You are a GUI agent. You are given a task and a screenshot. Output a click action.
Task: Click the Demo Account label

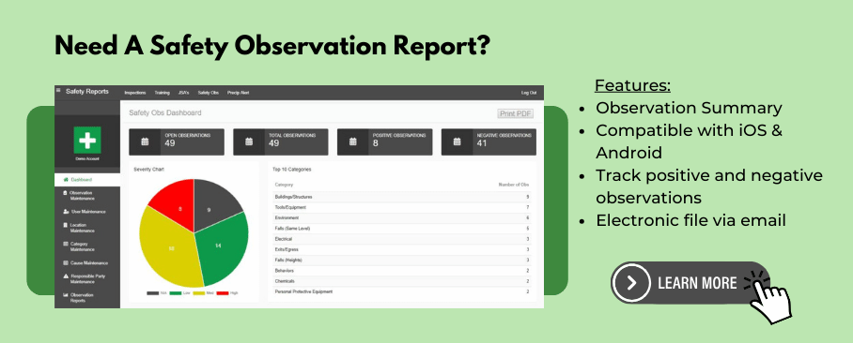(87, 159)
